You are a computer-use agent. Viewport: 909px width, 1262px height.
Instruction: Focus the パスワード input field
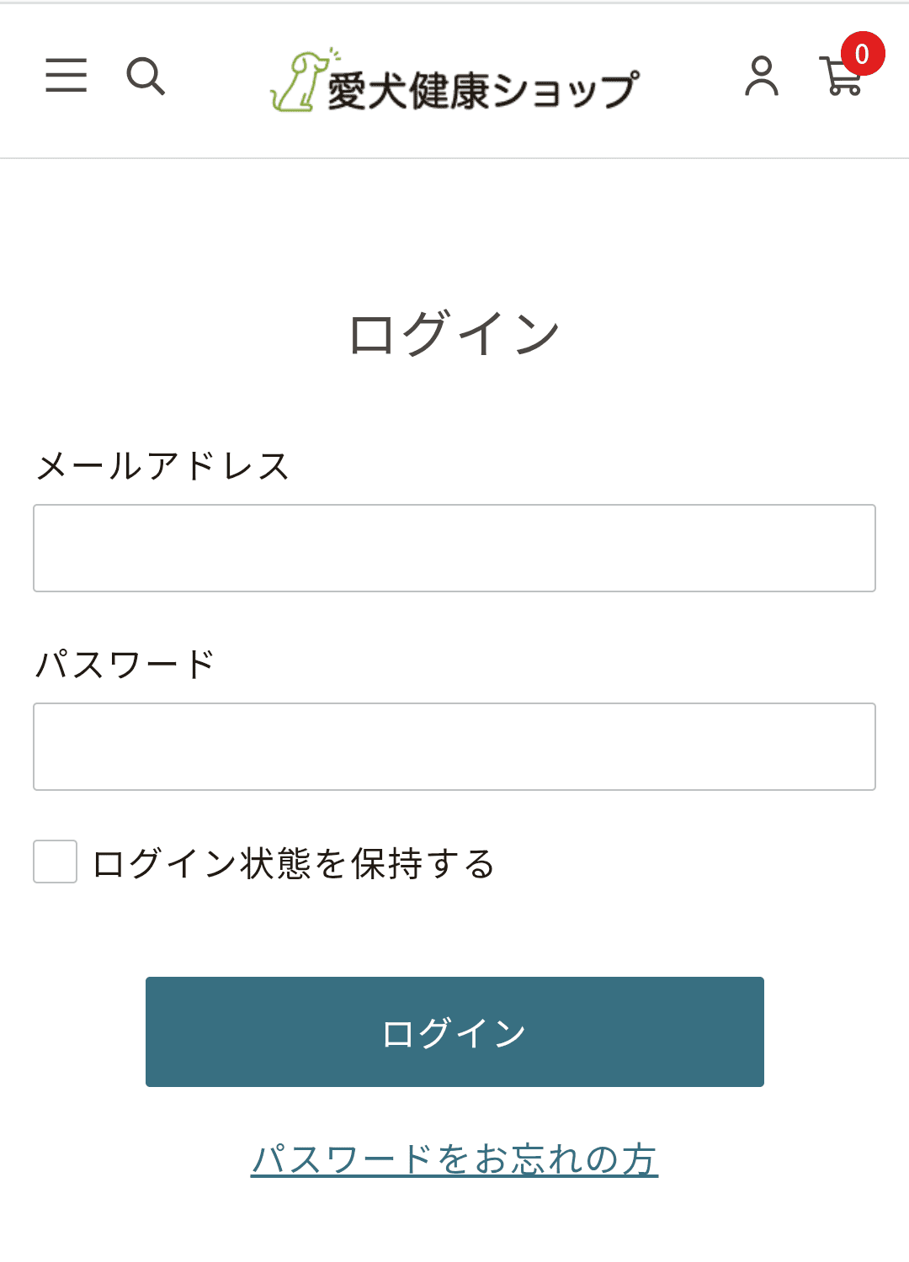pyautogui.click(x=454, y=745)
